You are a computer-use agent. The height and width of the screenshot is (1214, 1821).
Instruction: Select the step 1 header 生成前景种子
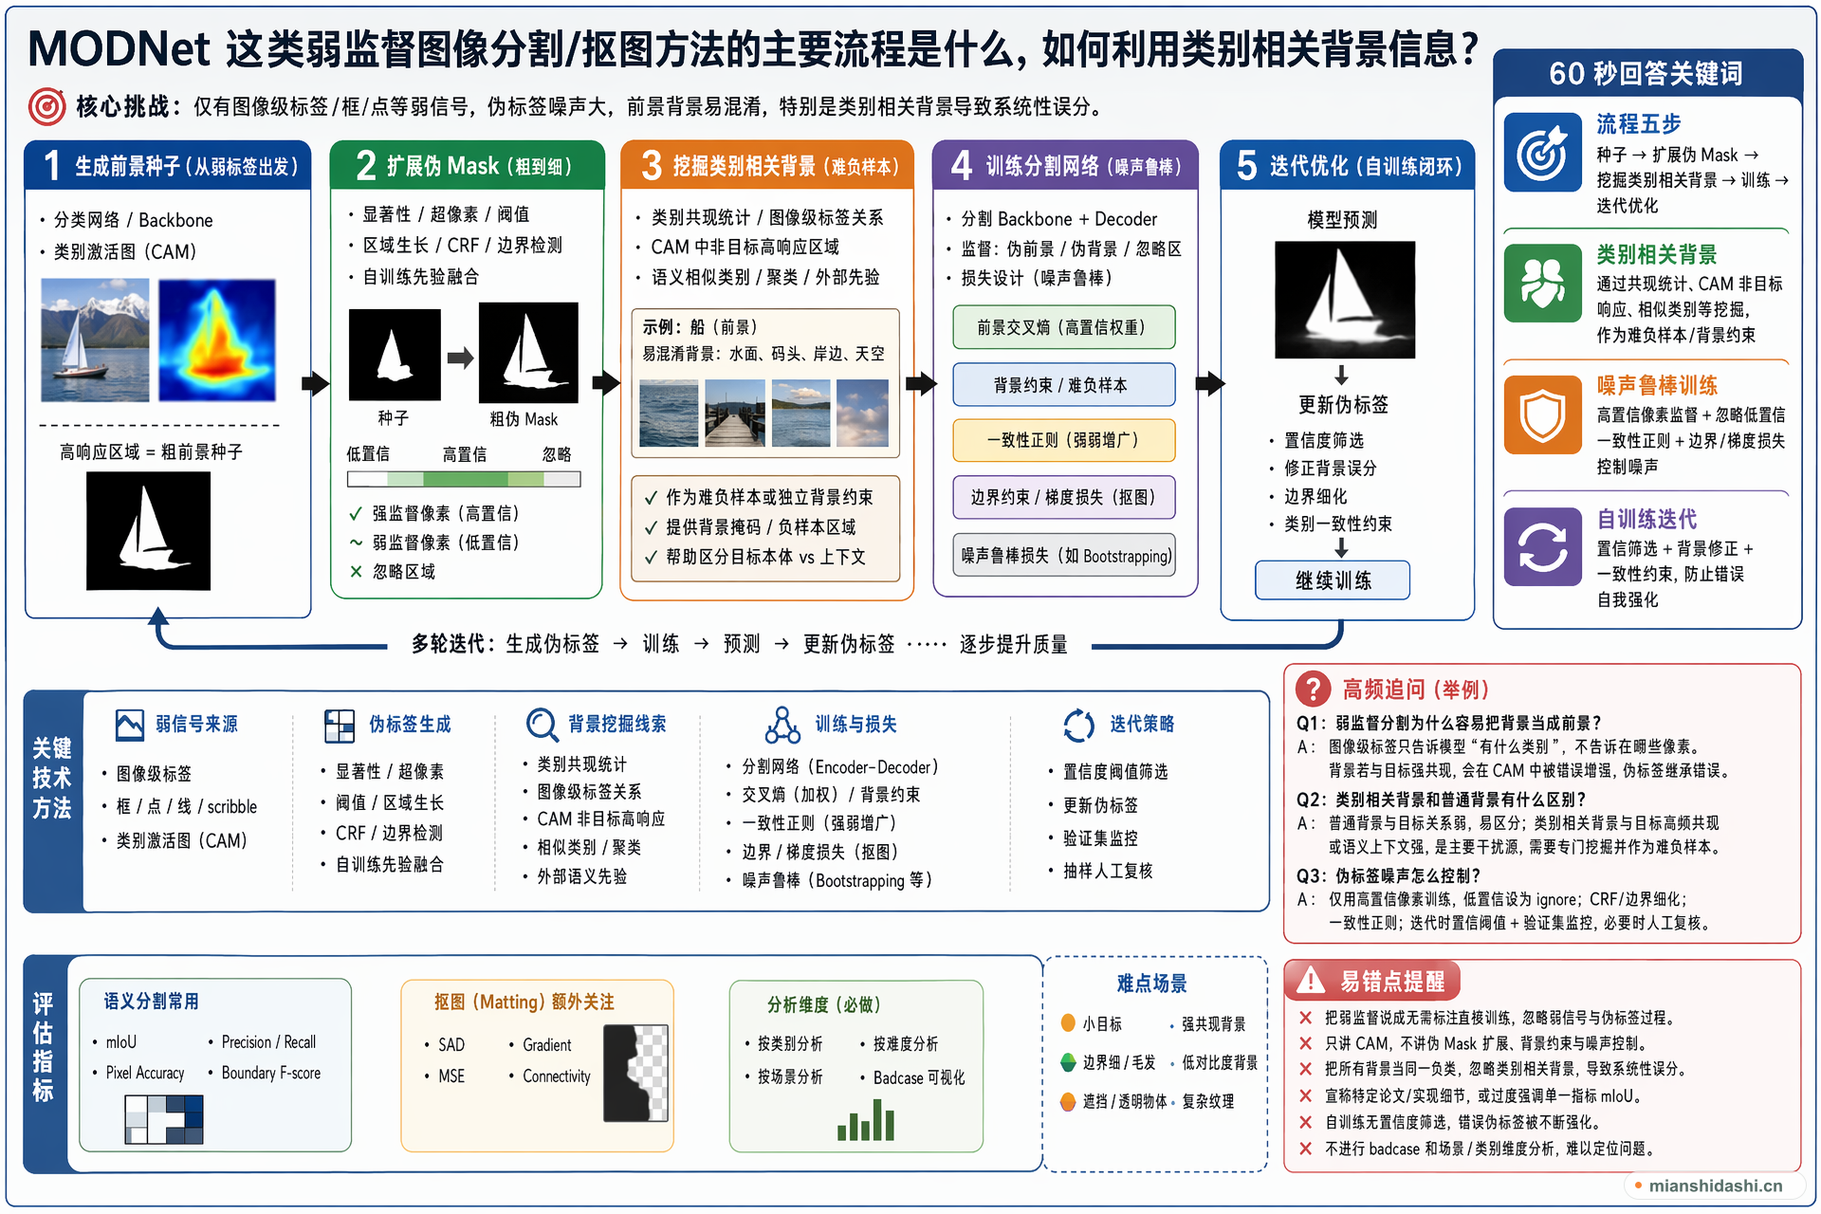click(169, 165)
